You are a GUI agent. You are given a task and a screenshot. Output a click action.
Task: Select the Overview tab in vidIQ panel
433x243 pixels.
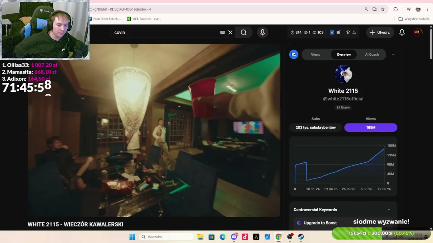[344, 54]
